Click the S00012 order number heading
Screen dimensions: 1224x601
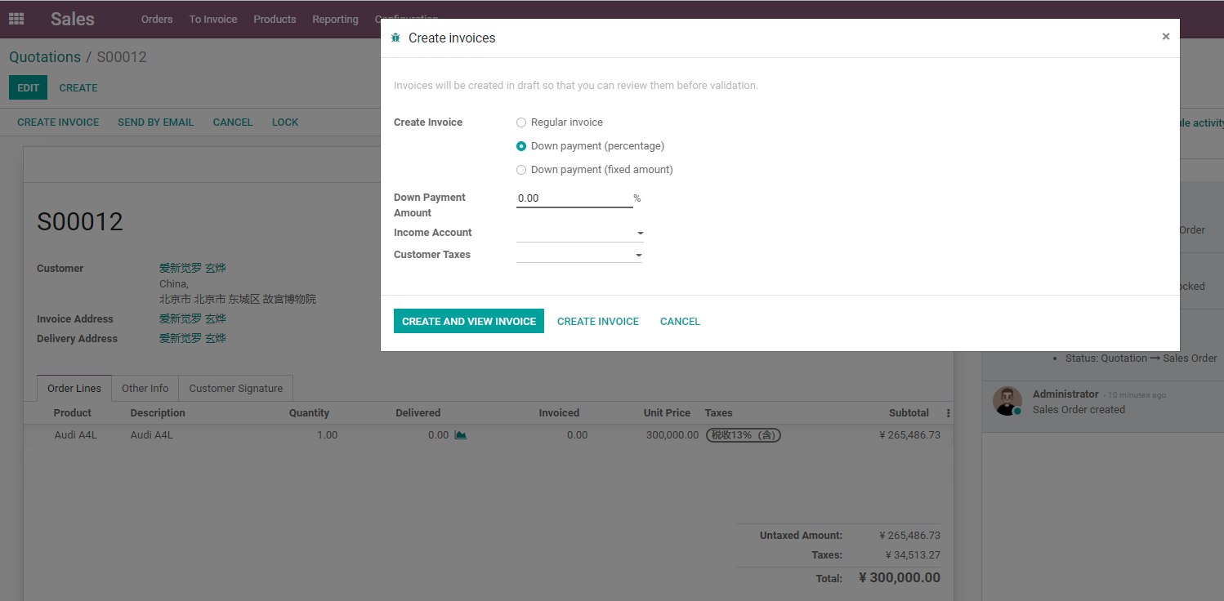[x=80, y=221]
